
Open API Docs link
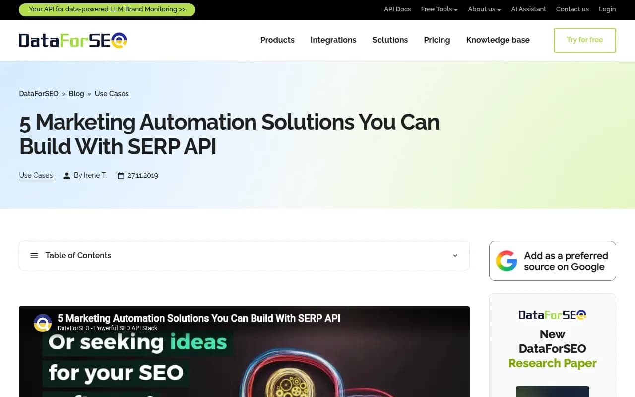397,9
